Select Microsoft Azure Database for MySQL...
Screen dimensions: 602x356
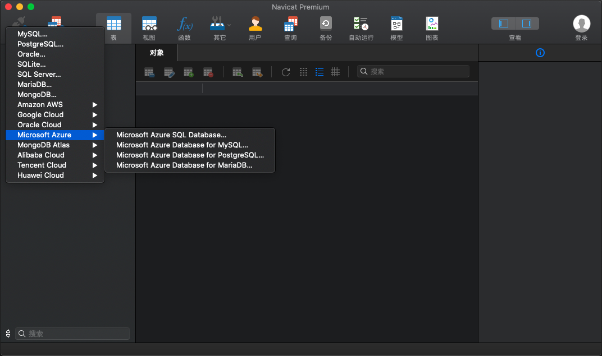tap(190, 145)
